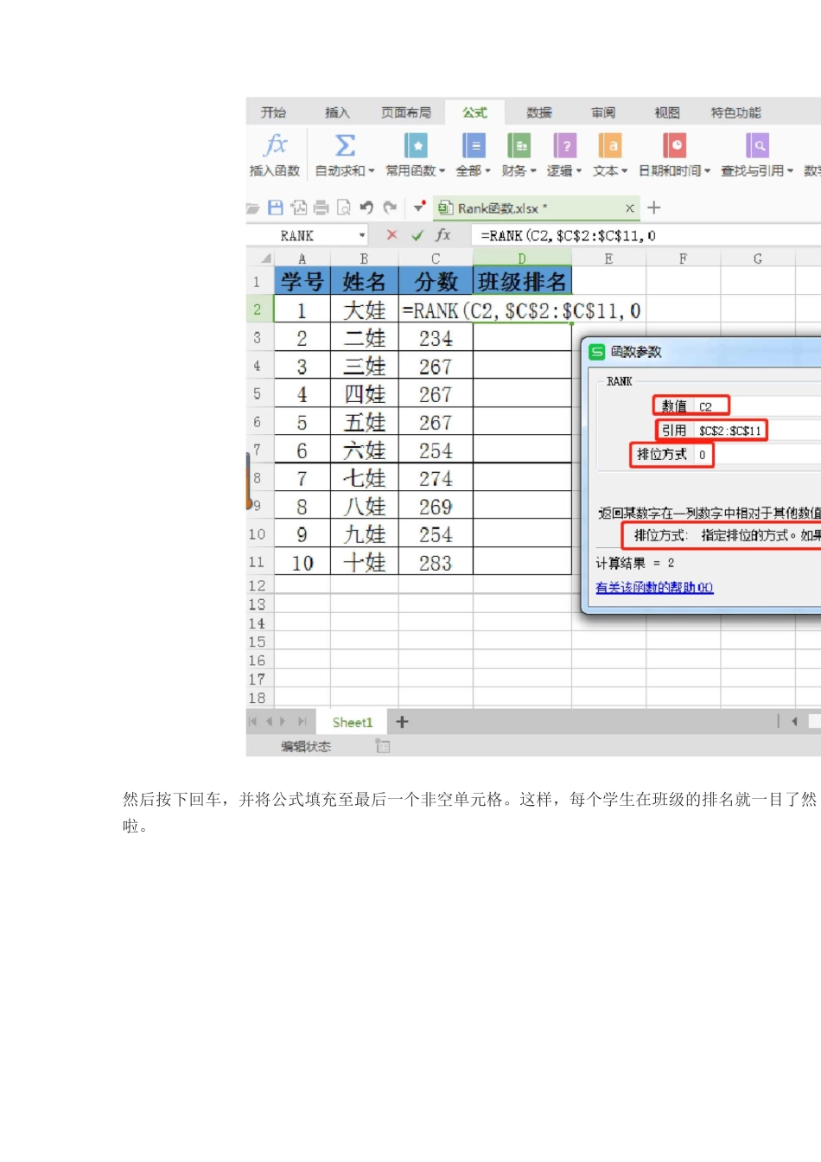Click the print icon

click(321, 207)
